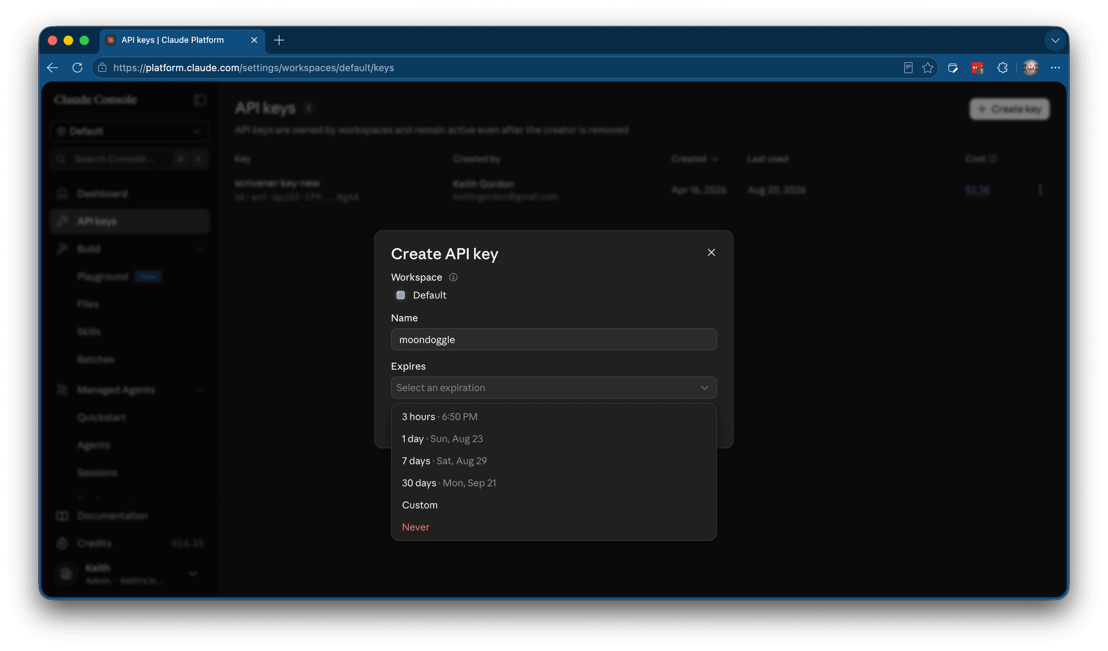Screen dimensions: 1108x651
Task: Select the API keys | Claude Platform tab
Action: pyautogui.click(x=182, y=40)
